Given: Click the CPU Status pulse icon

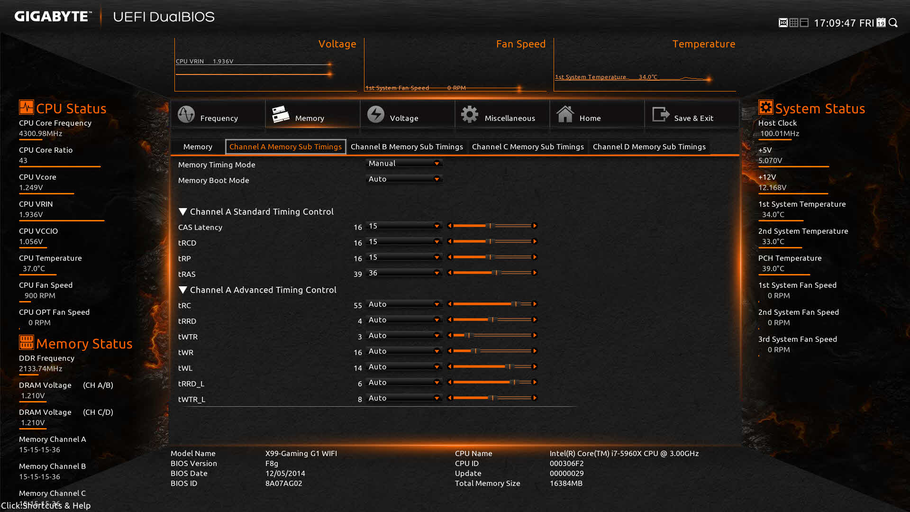Looking at the screenshot, I should point(27,107).
